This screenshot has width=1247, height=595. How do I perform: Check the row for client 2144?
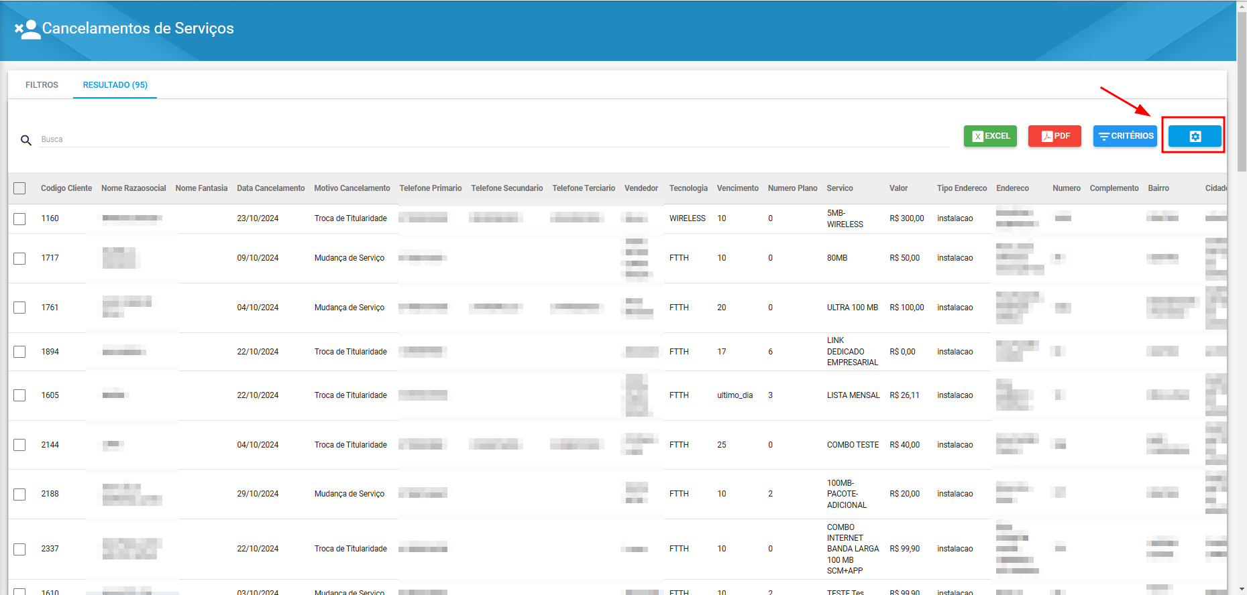click(19, 445)
